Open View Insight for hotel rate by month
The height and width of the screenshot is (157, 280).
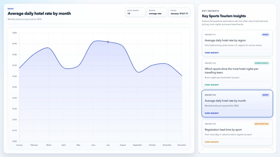coord(212,113)
